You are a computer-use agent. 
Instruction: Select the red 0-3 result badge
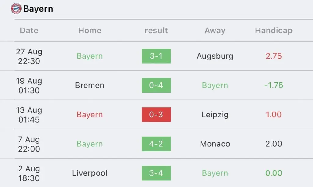point(156,115)
